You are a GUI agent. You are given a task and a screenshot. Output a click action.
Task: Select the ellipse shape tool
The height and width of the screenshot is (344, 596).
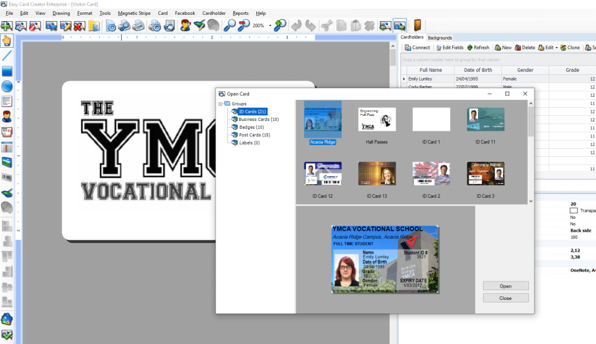tap(7, 86)
